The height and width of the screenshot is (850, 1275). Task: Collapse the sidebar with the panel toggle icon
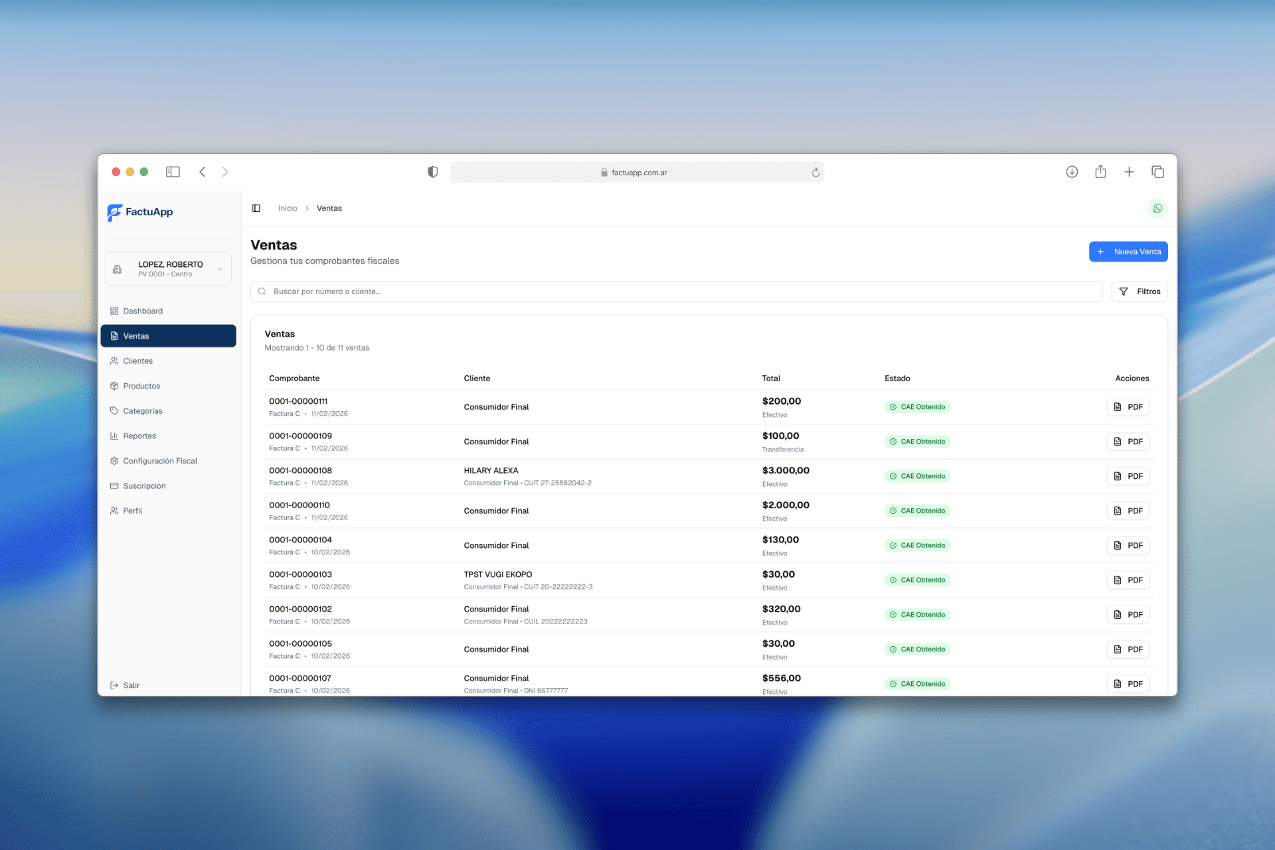tap(257, 208)
